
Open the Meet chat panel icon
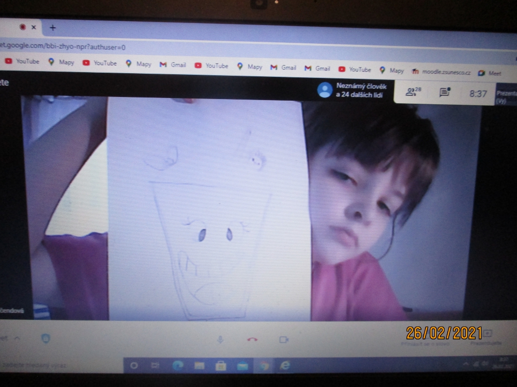445,92
